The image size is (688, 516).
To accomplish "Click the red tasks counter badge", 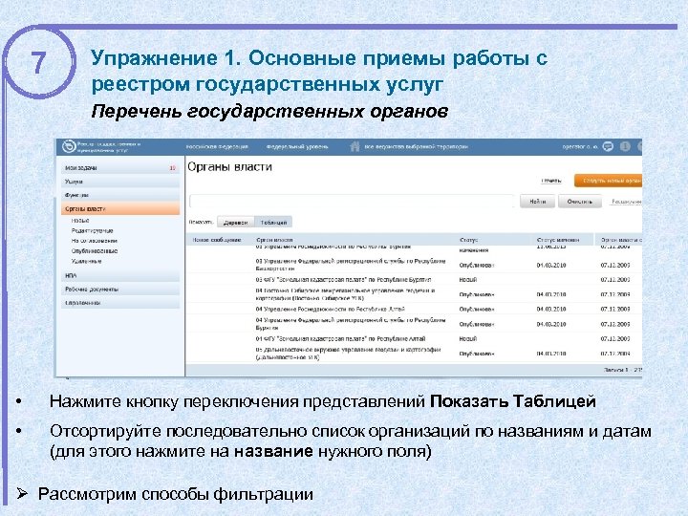I will tap(172, 168).
